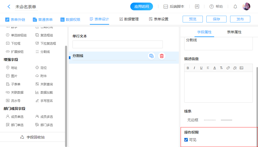Delete the 分割线 field
The height and width of the screenshot is (147, 258).
coord(162,56)
